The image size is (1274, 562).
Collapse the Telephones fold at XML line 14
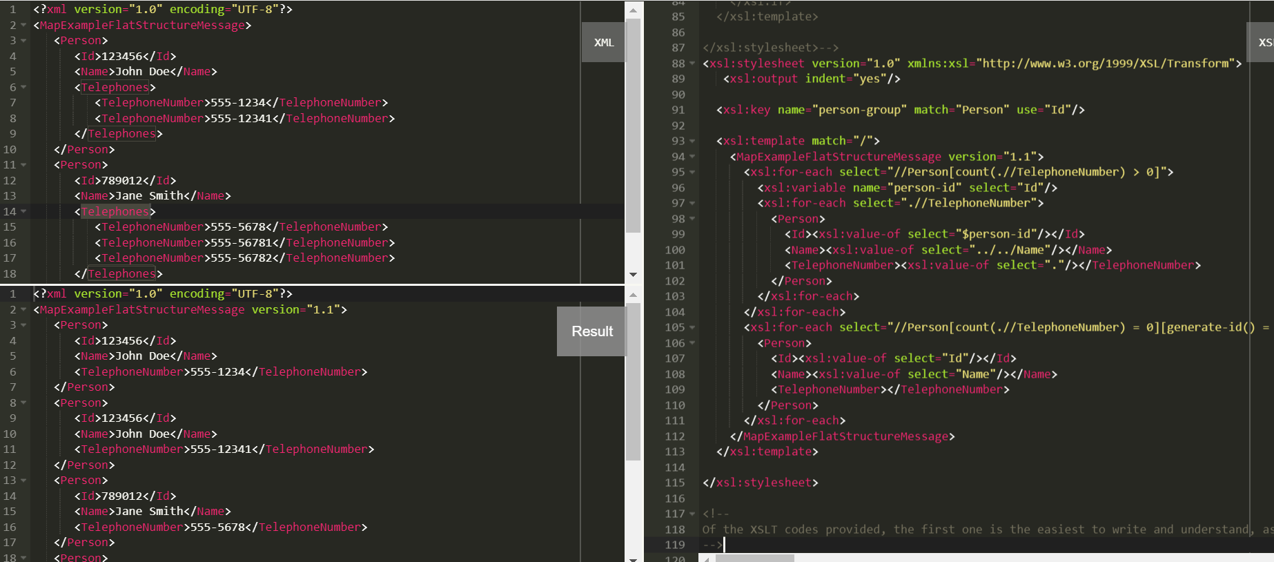[x=23, y=212]
